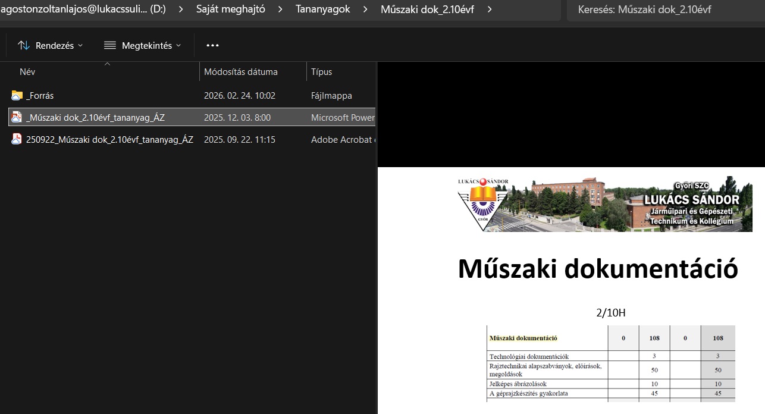This screenshot has height=414, width=765.
Task: Click the date 2025. 12. 03. 8:00
Action: (237, 118)
